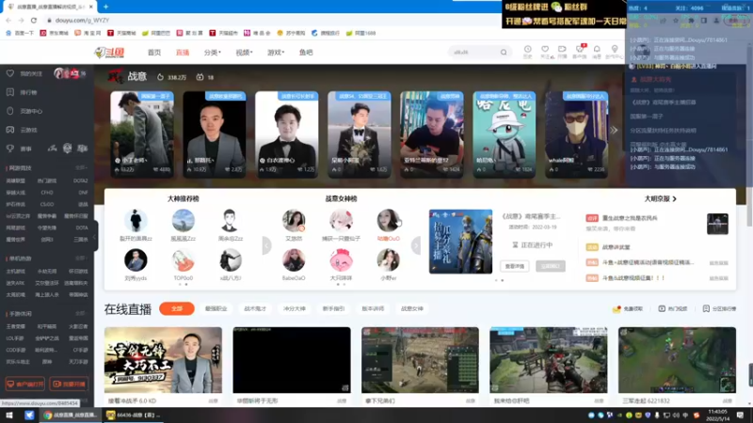Expand the 分类 dropdown in the header

tap(213, 53)
